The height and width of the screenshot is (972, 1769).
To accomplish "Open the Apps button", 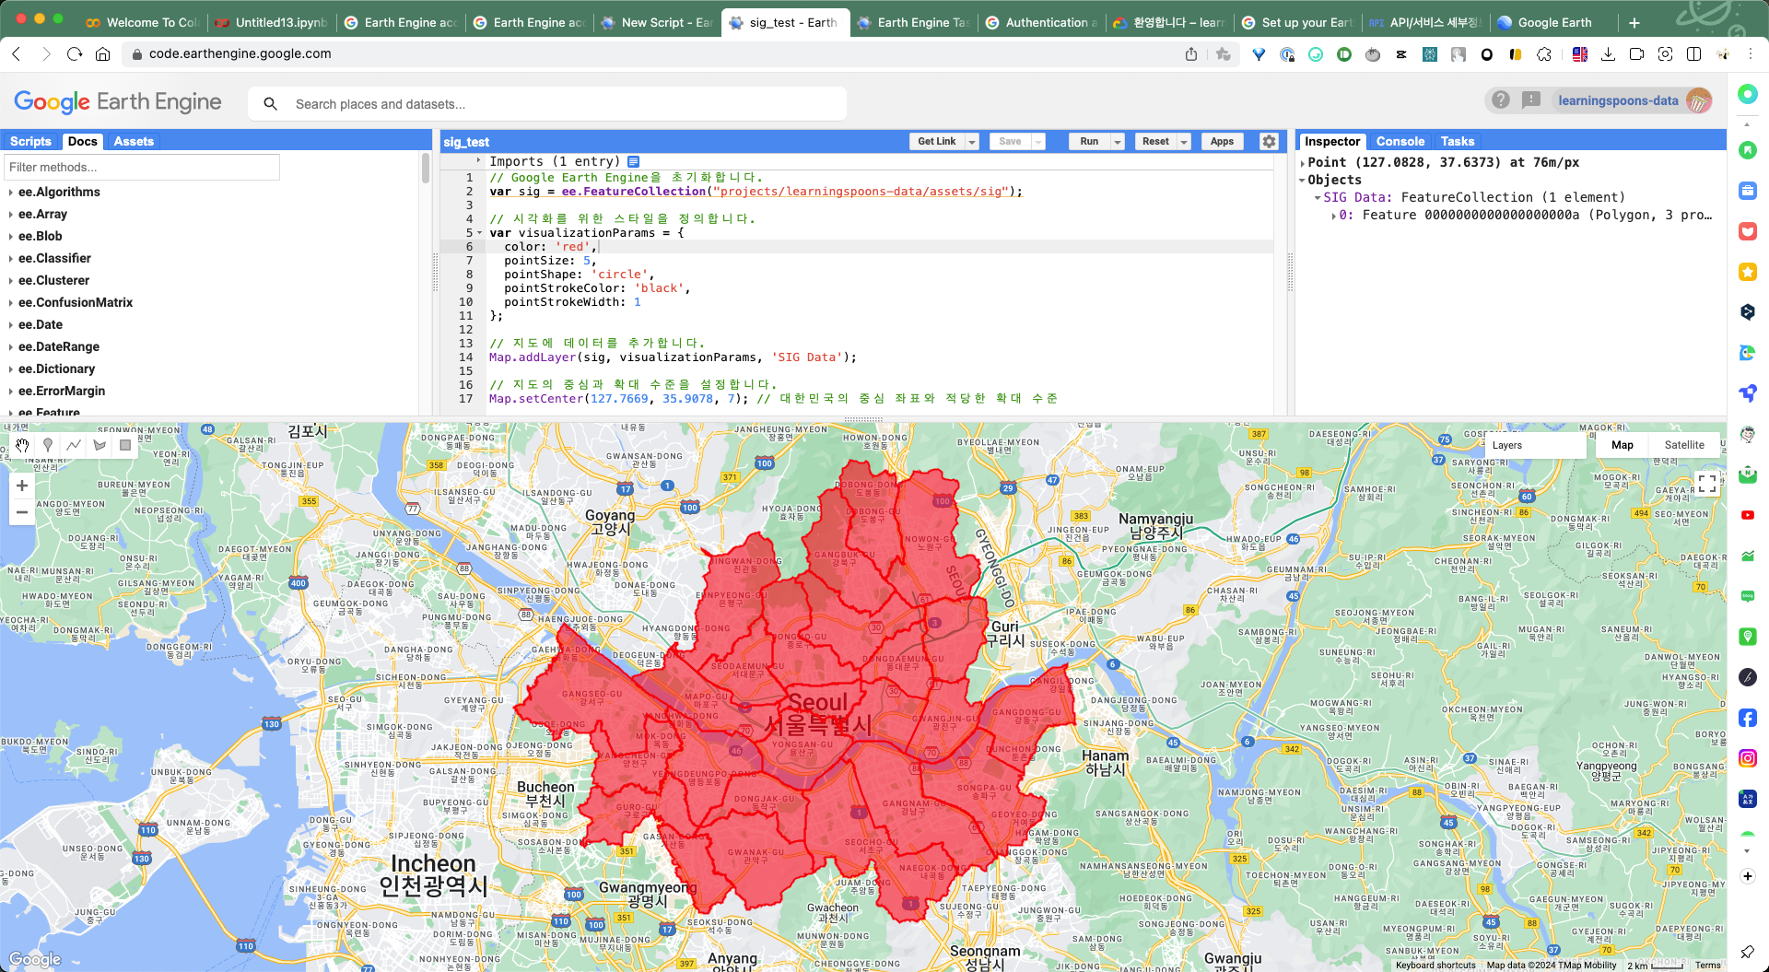I will (x=1222, y=142).
